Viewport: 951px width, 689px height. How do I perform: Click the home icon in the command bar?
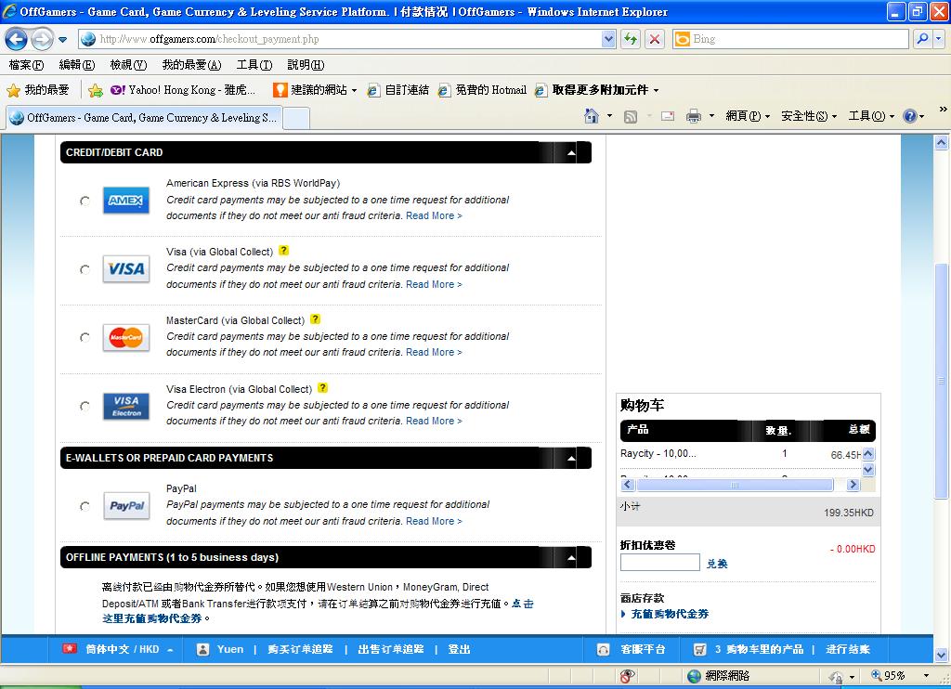click(x=592, y=116)
